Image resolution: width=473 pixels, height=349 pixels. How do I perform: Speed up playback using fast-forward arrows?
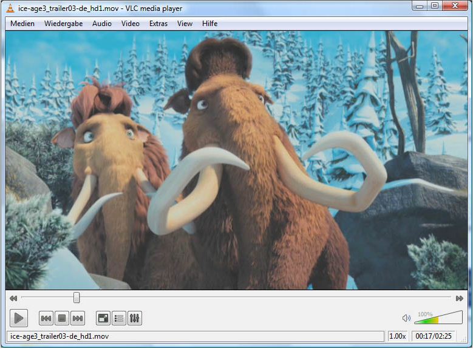460,299
